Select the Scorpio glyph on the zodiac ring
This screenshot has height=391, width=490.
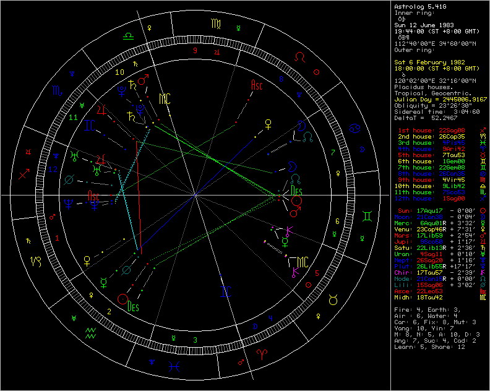pyautogui.click(x=56, y=91)
